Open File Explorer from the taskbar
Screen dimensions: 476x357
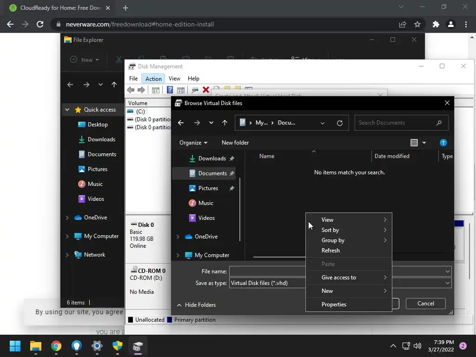35,346
